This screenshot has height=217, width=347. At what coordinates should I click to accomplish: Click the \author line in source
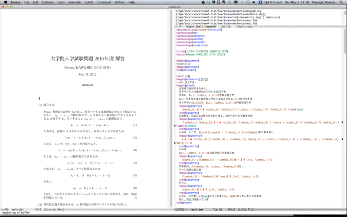click(200, 55)
